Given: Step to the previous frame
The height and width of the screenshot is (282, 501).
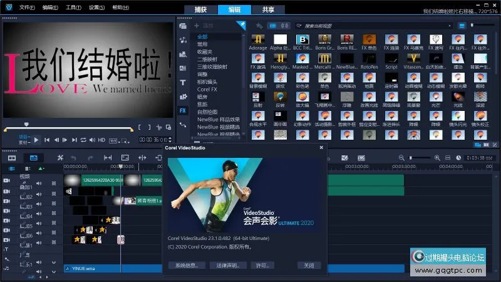Looking at the screenshot, I should [56, 140].
